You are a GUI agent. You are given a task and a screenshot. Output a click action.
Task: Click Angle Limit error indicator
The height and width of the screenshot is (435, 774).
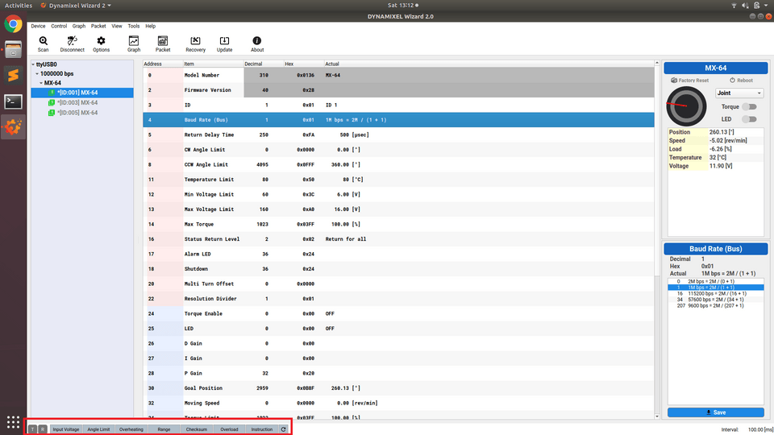[98, 429]
